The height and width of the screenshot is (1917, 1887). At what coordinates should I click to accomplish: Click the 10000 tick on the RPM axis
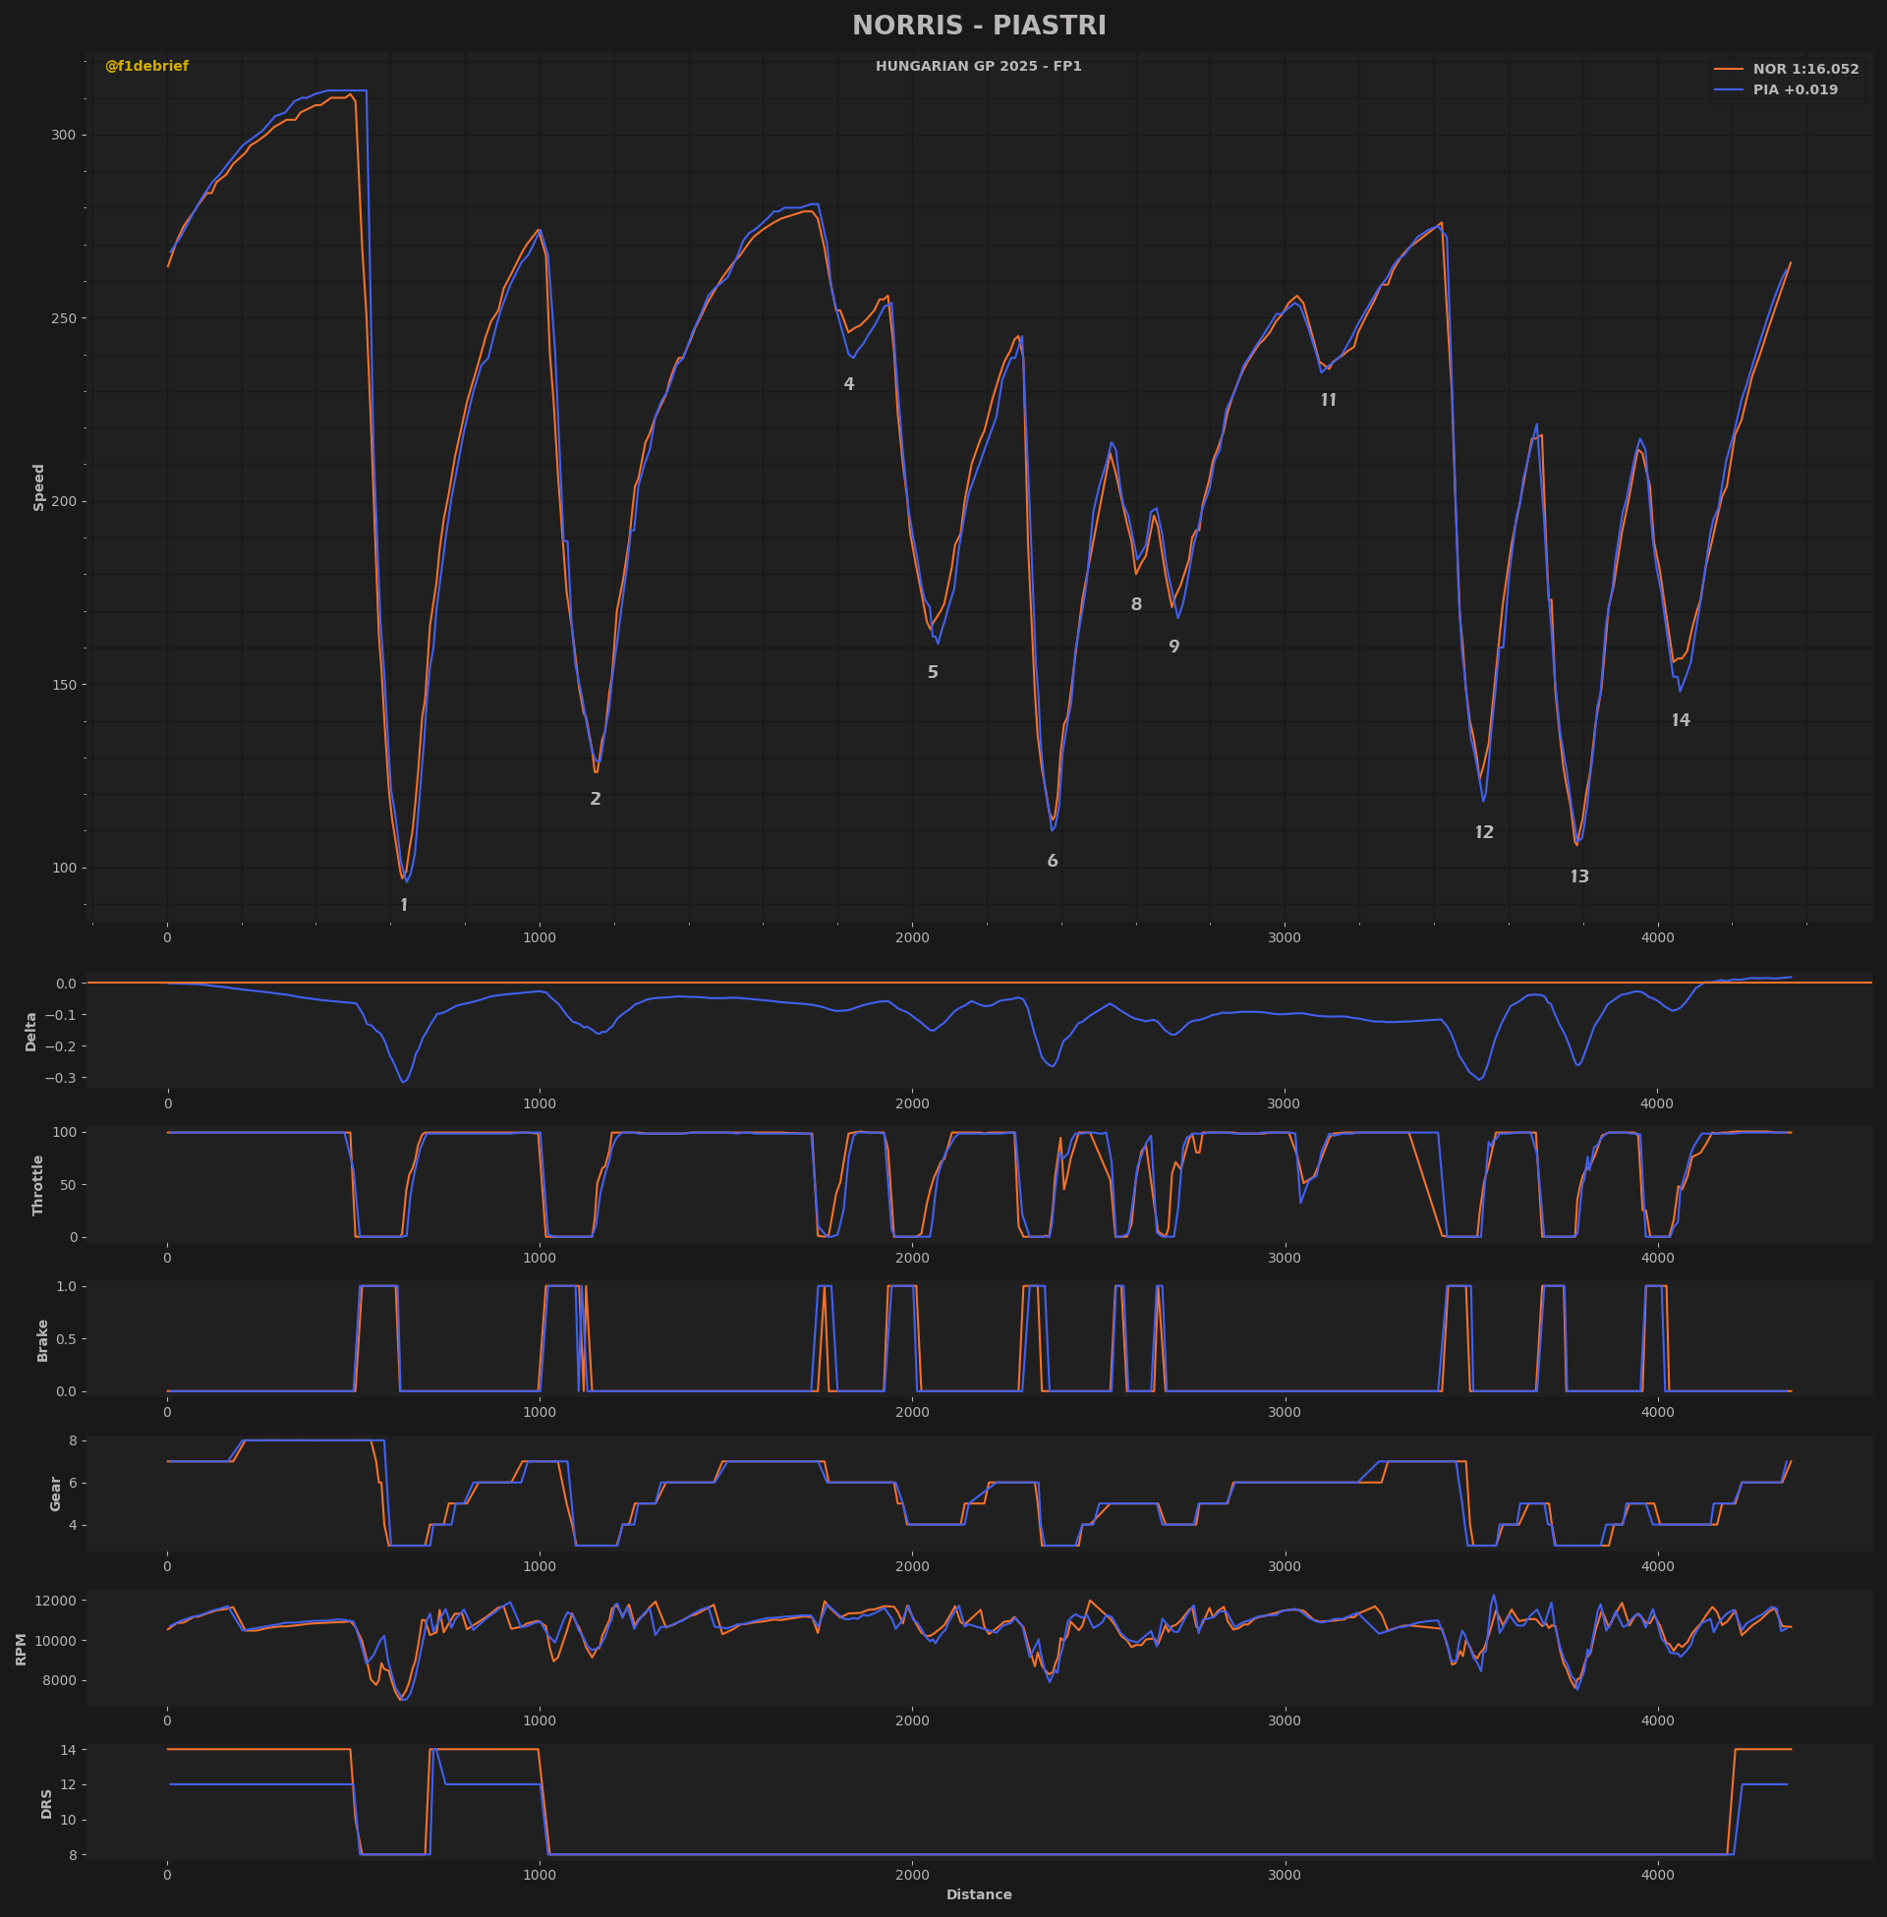coord(57,1641)
